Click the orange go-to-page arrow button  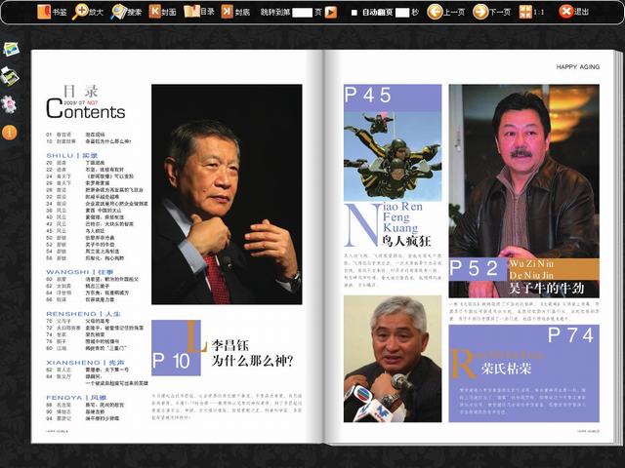pos(330,13)
